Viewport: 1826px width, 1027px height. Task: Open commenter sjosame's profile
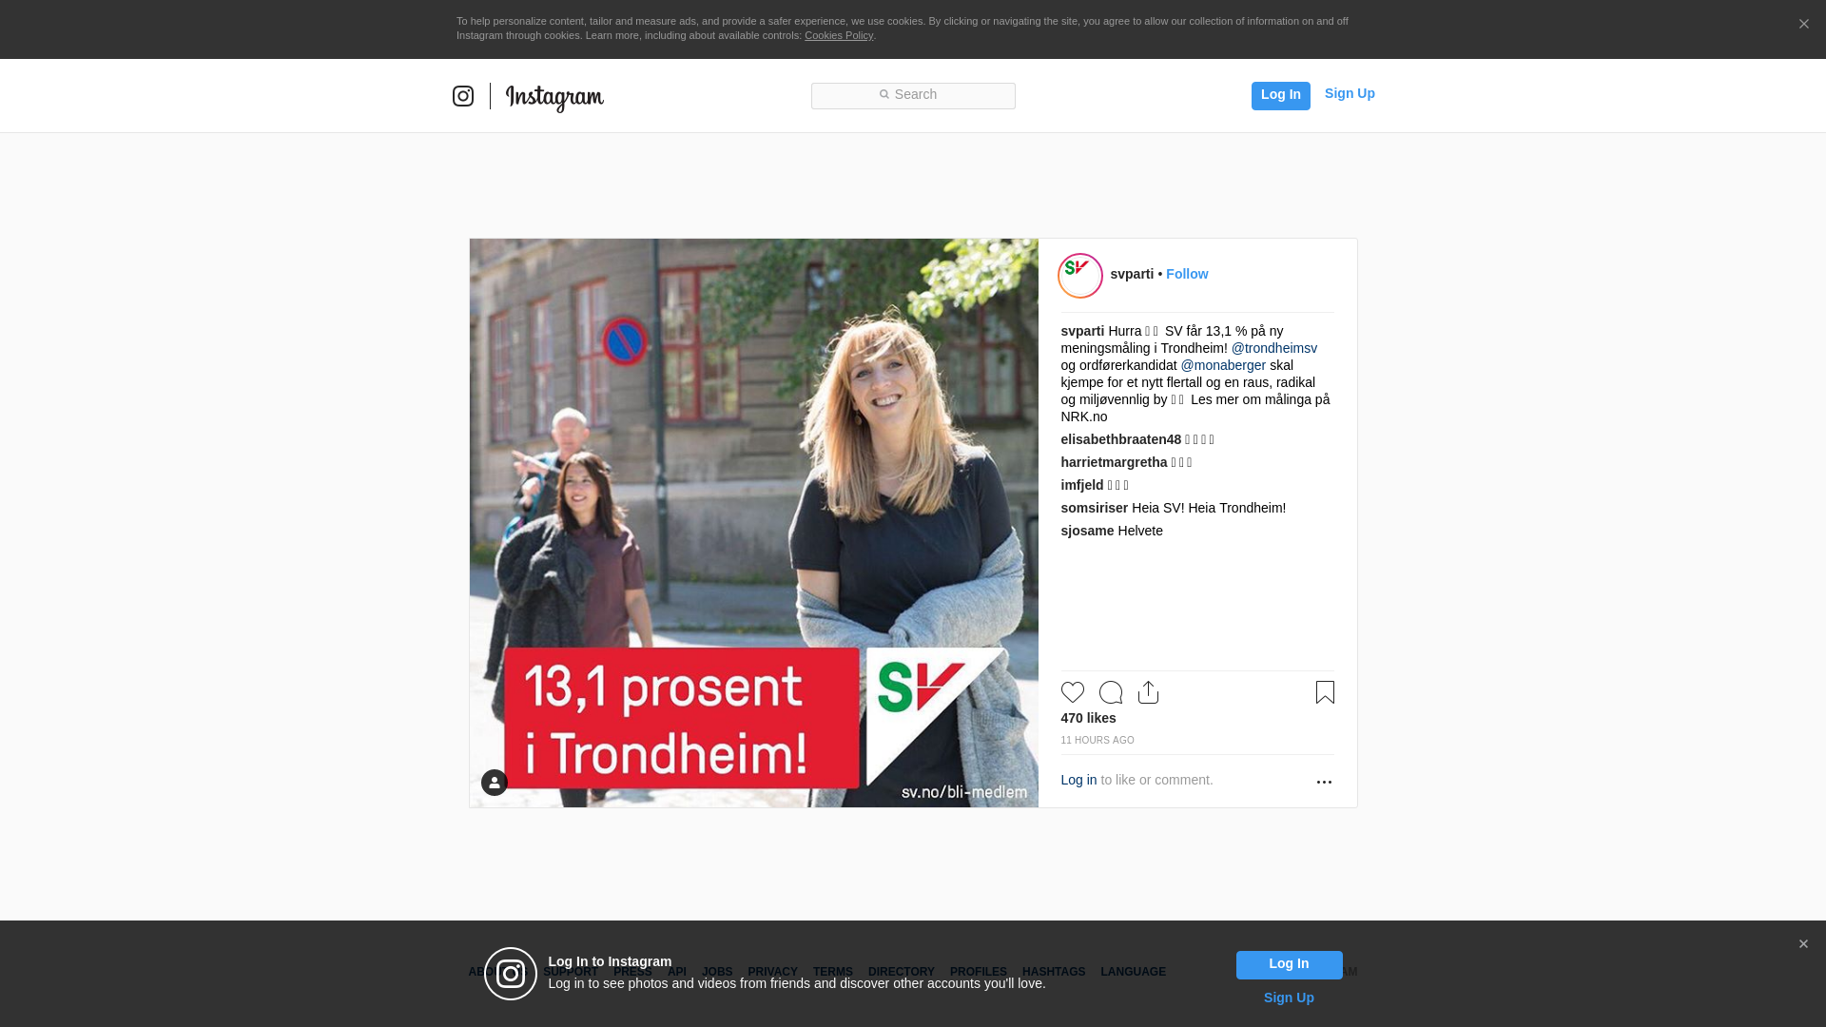point(1087,531)
